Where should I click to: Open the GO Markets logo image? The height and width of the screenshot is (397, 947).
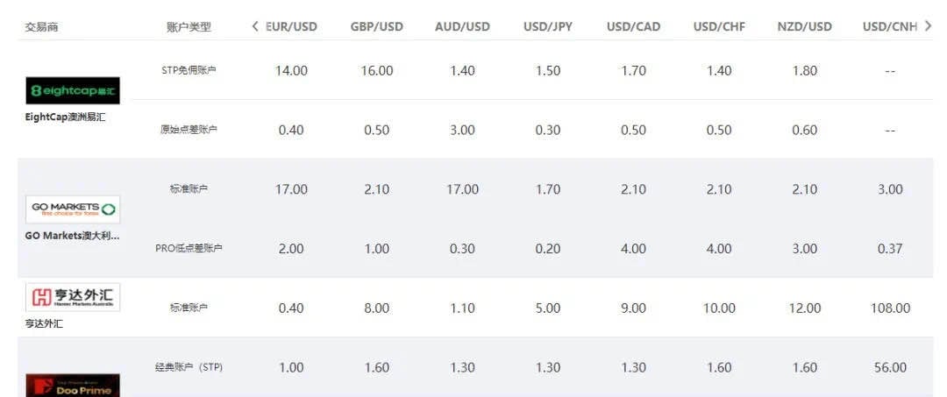point(73,209)
